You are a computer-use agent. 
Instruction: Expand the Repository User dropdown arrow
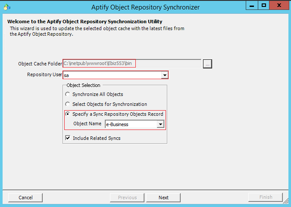pos(165,75)
